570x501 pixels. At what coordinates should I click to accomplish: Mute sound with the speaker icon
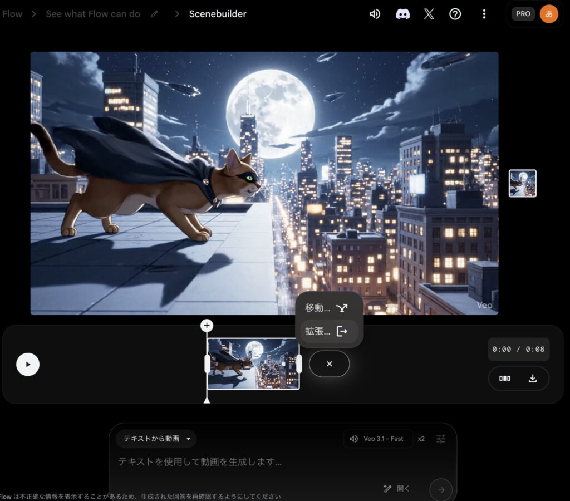(375, 14)
